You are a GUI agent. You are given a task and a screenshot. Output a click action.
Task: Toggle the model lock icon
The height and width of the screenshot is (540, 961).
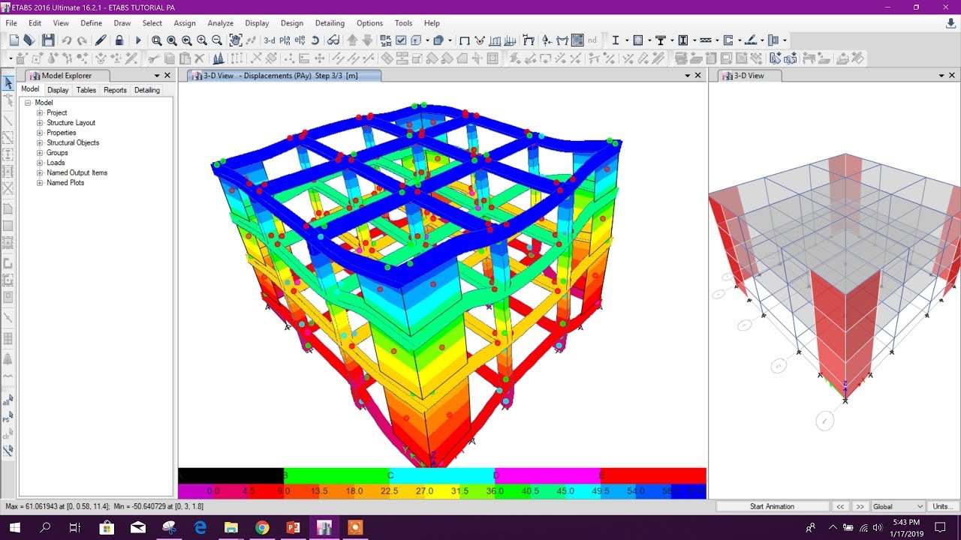(x=119, y=39)
